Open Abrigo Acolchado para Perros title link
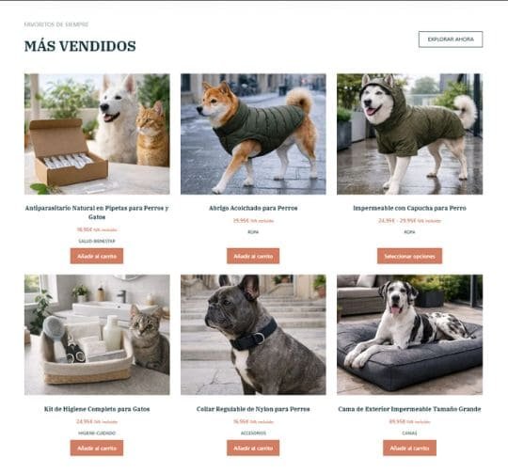508x473 pixels. (253, 208)
